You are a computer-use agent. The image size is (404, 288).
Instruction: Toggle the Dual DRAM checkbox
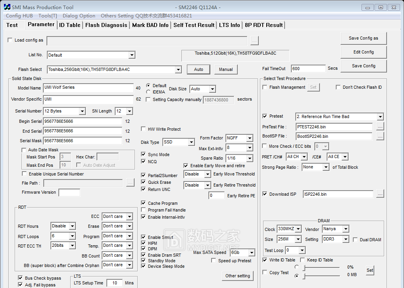[355, 240]
